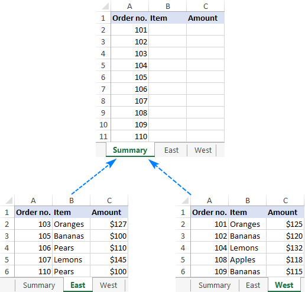Click Apples item in West sheet
305x292 pixels.
pyautogui.click(x=248, y=259)
